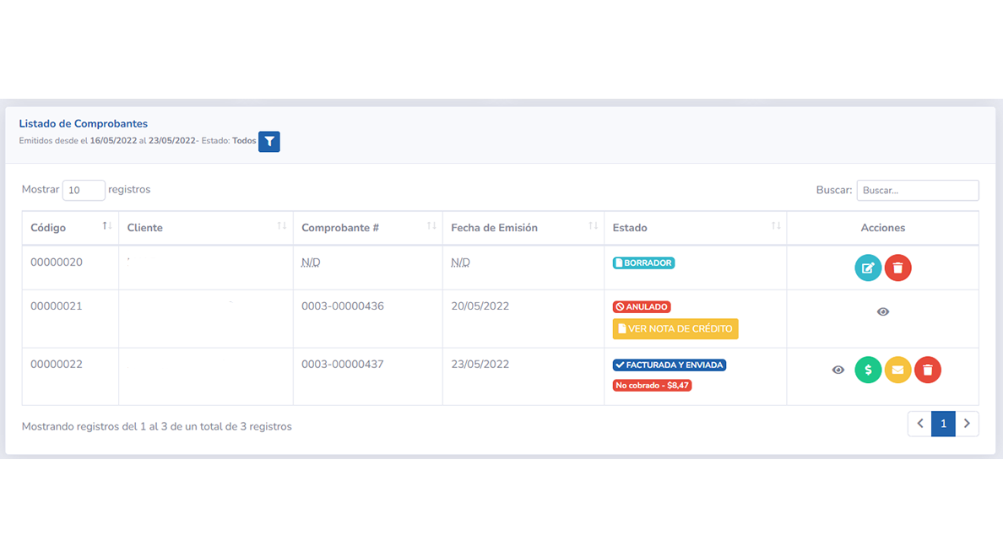View details of invoice 00000022
Image resolution: width=1003 pixels, height=557 pixels.
(838, 370)
